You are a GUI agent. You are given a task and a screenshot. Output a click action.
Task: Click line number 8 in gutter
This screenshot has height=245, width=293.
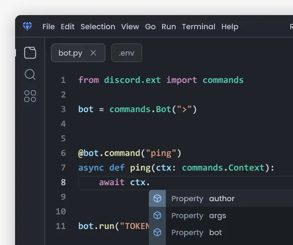63,182
